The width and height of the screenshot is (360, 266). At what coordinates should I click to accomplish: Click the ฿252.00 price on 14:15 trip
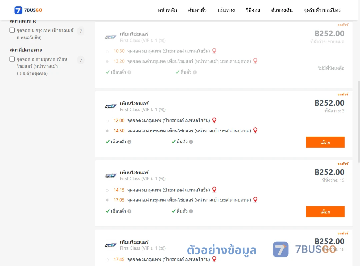329,172
